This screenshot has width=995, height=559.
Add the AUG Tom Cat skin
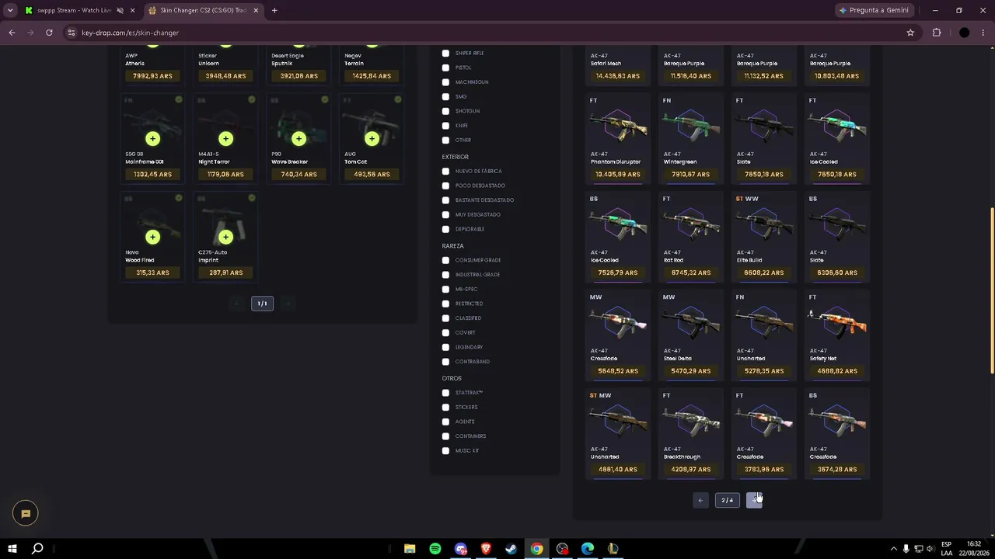click(372, 139)
